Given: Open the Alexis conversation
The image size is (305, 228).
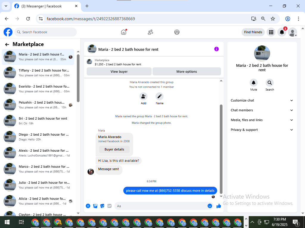Looking at the screenshot, I should coord(38,153).
